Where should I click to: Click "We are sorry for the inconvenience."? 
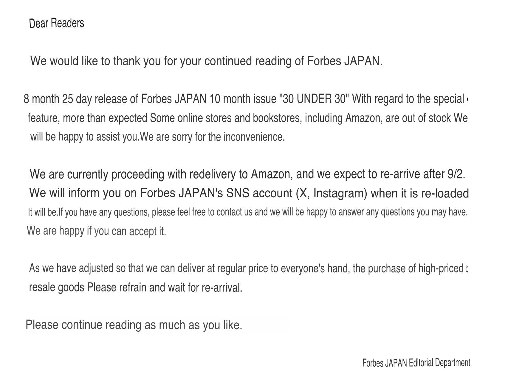212,137
